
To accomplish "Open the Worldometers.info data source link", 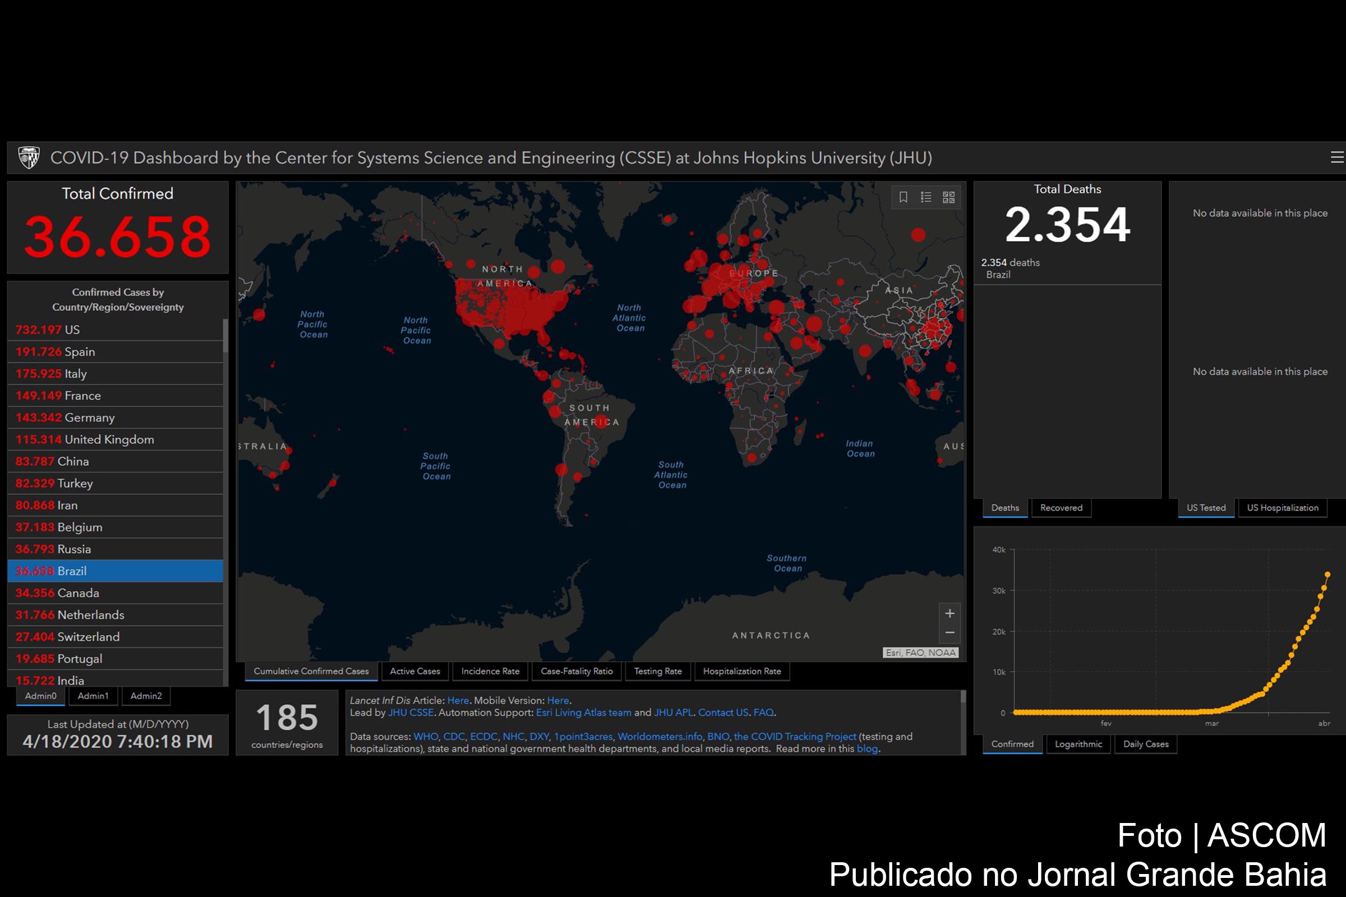I will [660, 737].
